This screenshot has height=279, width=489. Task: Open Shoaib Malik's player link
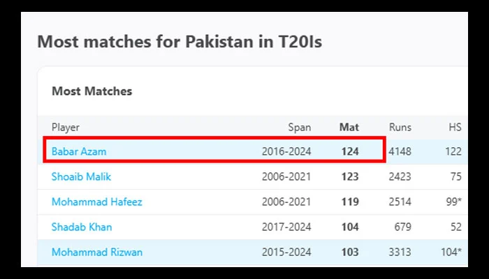[x=81, y=176]
